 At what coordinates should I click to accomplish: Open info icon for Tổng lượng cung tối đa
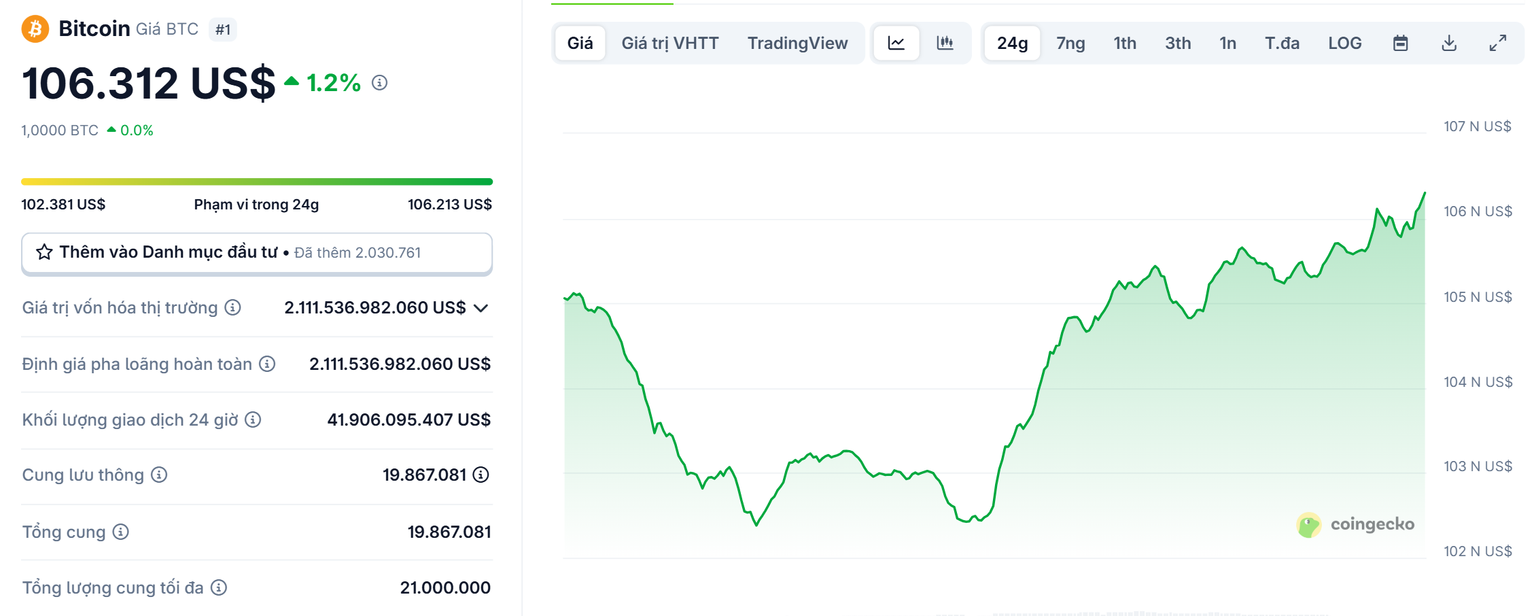219,587
